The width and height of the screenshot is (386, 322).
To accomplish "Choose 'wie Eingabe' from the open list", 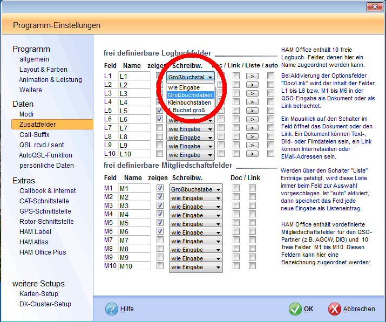I will 190,87.
